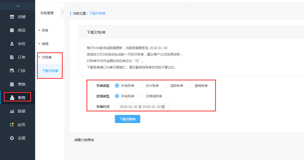The width and height of the screenshot is (304, 160).
Task: Click the 设置 gear icon
Action: tap(12, 138)
